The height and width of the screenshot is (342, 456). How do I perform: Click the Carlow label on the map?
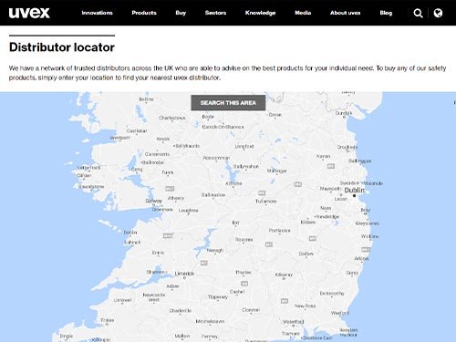(306, 254)
